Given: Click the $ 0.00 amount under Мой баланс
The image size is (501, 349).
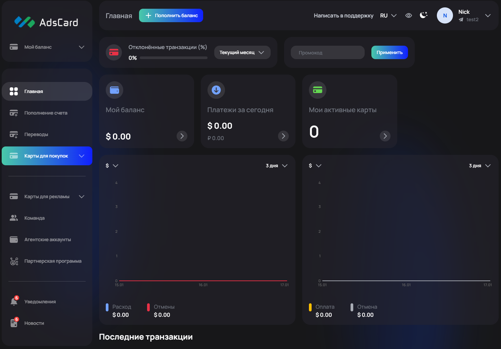Looking at the screenshot, I should [118, 137].
